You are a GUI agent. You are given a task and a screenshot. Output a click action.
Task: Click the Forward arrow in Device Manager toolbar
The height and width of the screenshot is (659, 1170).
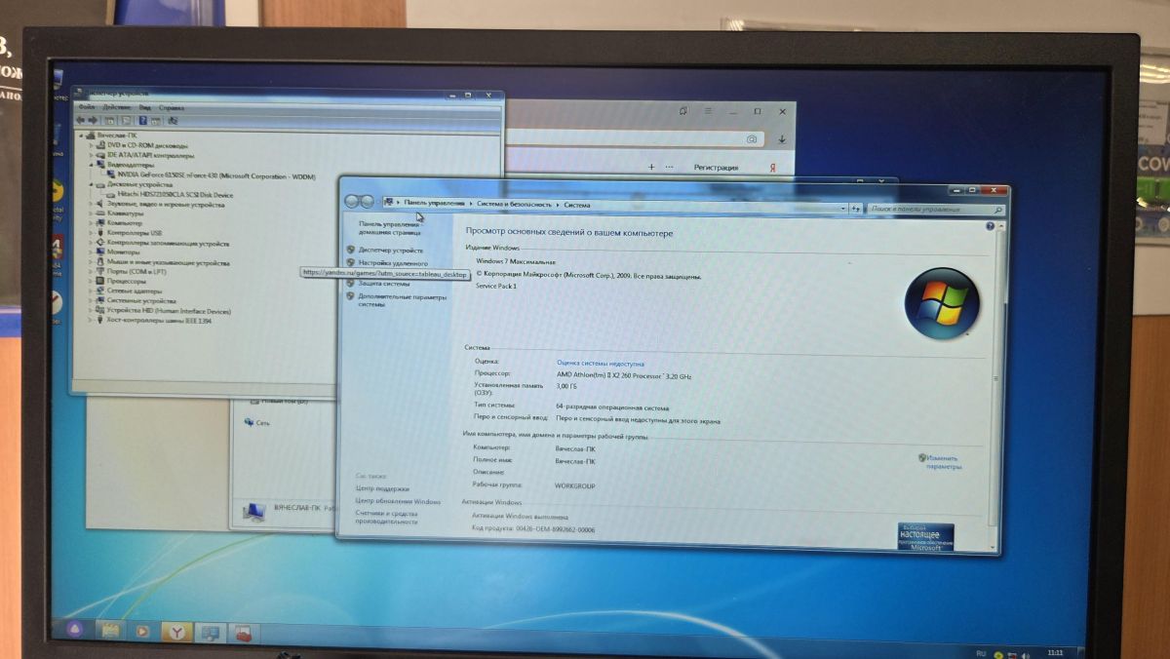tap(94, 119)
